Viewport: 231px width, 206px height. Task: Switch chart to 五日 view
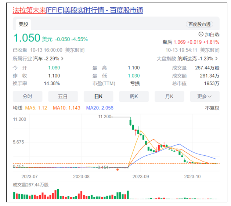(63, 97)
